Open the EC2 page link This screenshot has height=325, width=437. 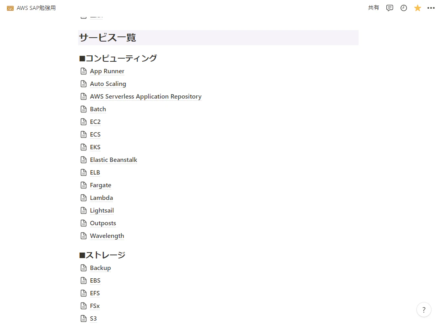click(x=95, y=122)
